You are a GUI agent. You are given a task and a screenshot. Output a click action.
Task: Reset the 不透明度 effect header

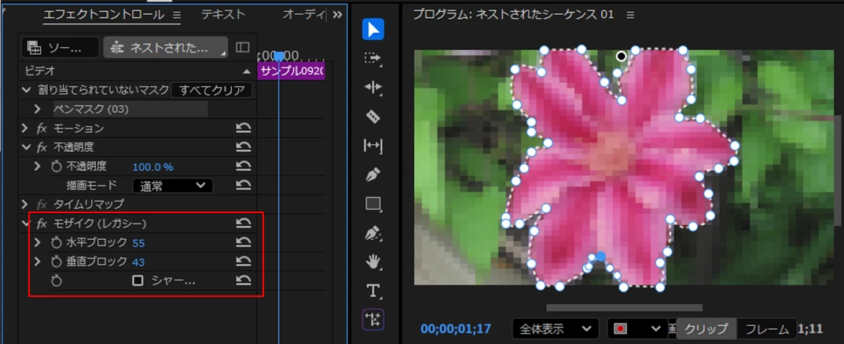tap(244, 147)
